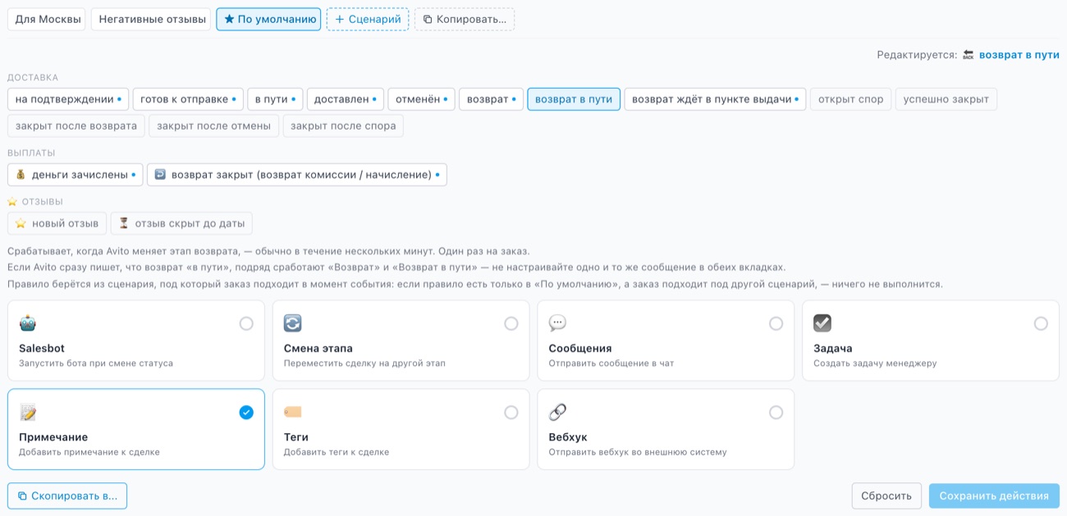
Task: Select the Смена этапа action radio
Action: (x=511, y=323)
